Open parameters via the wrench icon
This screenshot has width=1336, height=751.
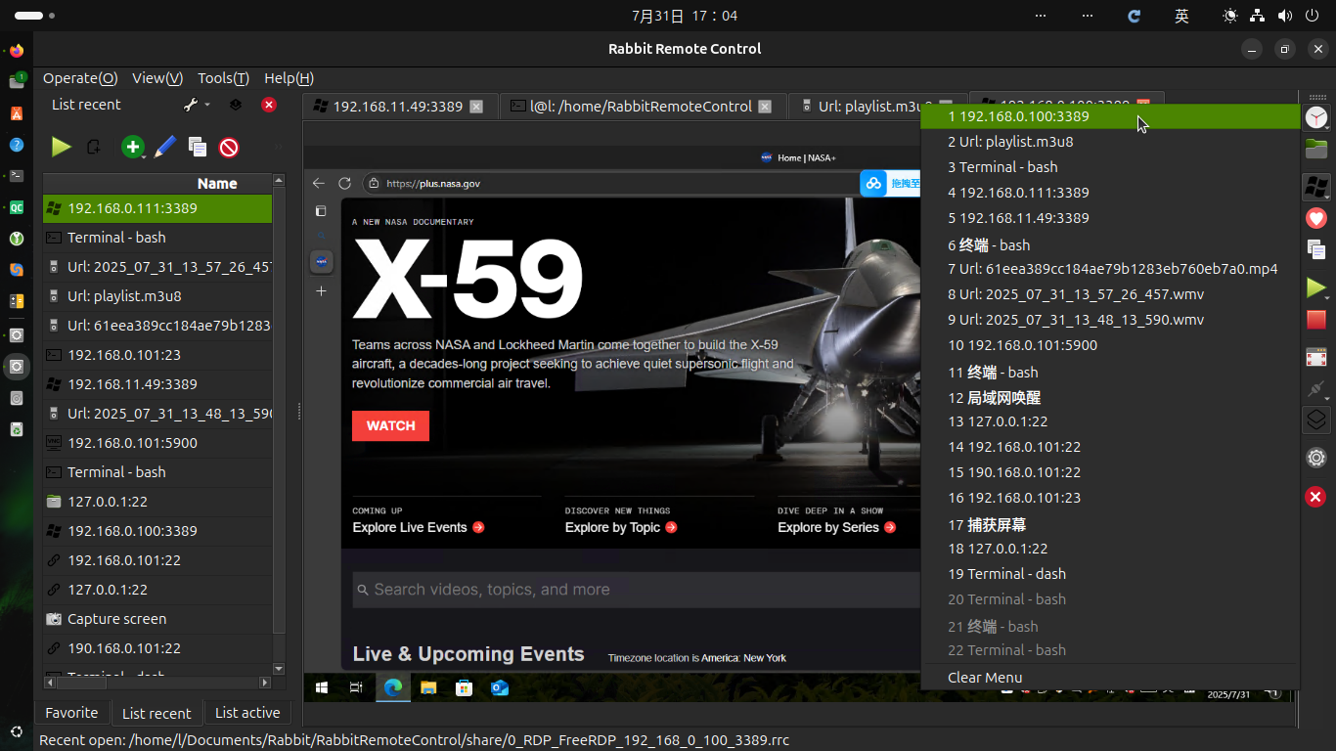pyautogui.click(x=191, y=105)
